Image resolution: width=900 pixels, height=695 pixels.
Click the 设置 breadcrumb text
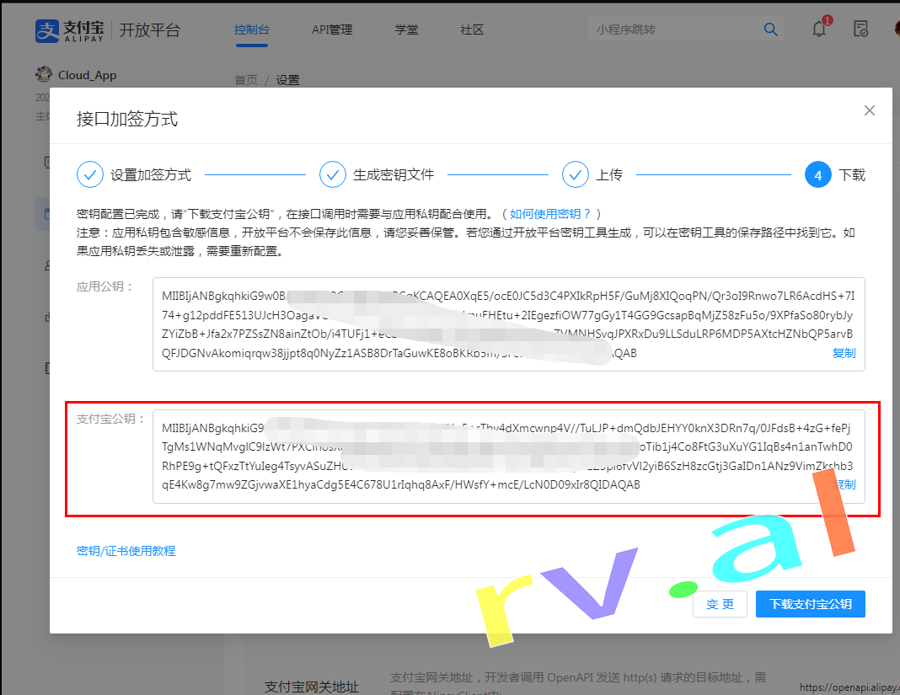(287, 80)
